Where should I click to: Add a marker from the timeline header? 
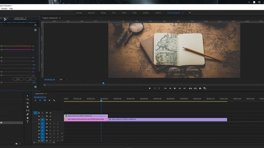(49, 100)
